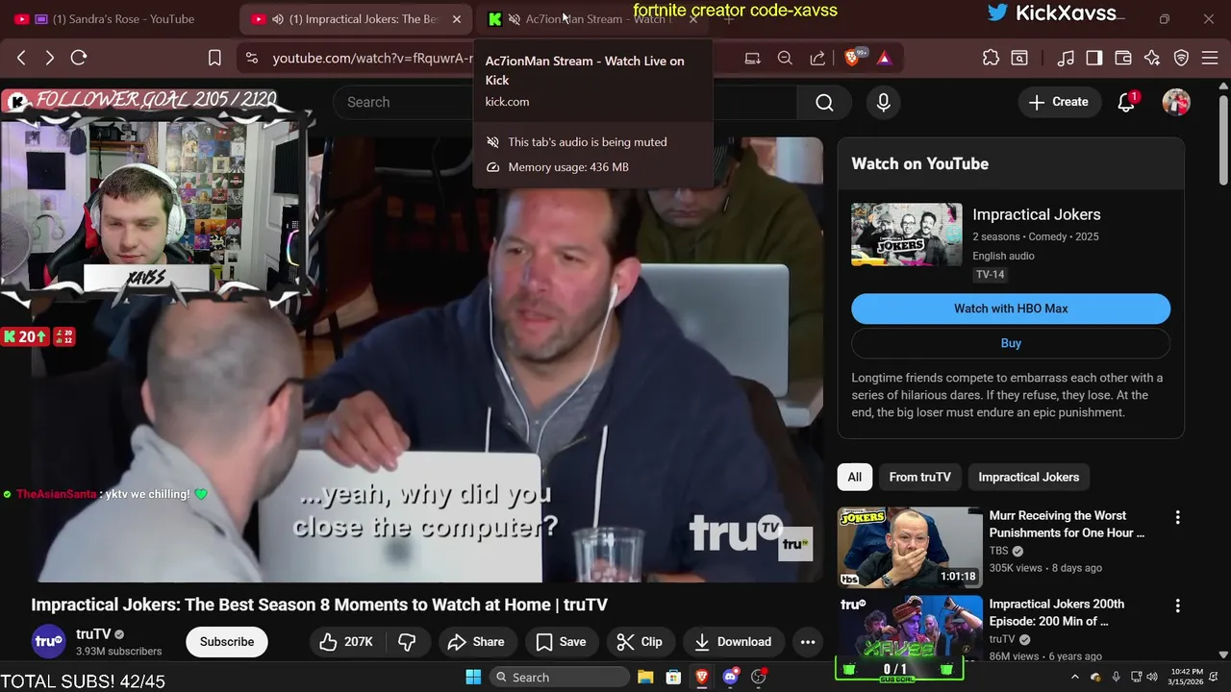Open File Explorer from taskbar

(645, 678)
